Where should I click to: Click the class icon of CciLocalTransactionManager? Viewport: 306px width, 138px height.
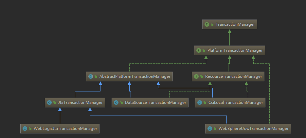(x=199, y=103)
